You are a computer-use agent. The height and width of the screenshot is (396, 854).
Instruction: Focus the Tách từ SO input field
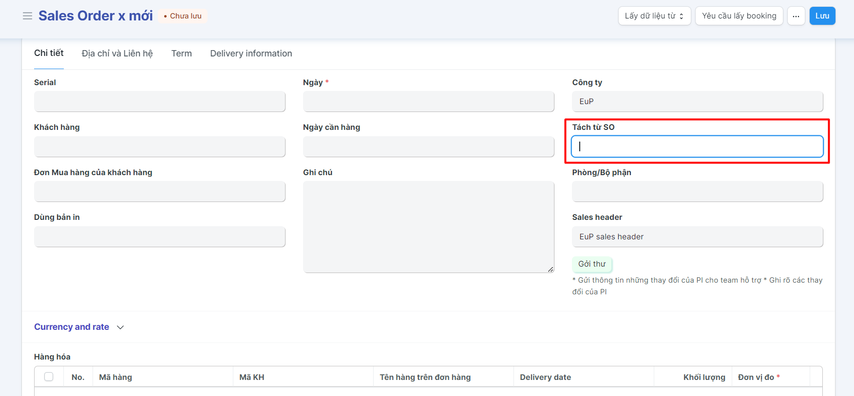pos(697,146)
